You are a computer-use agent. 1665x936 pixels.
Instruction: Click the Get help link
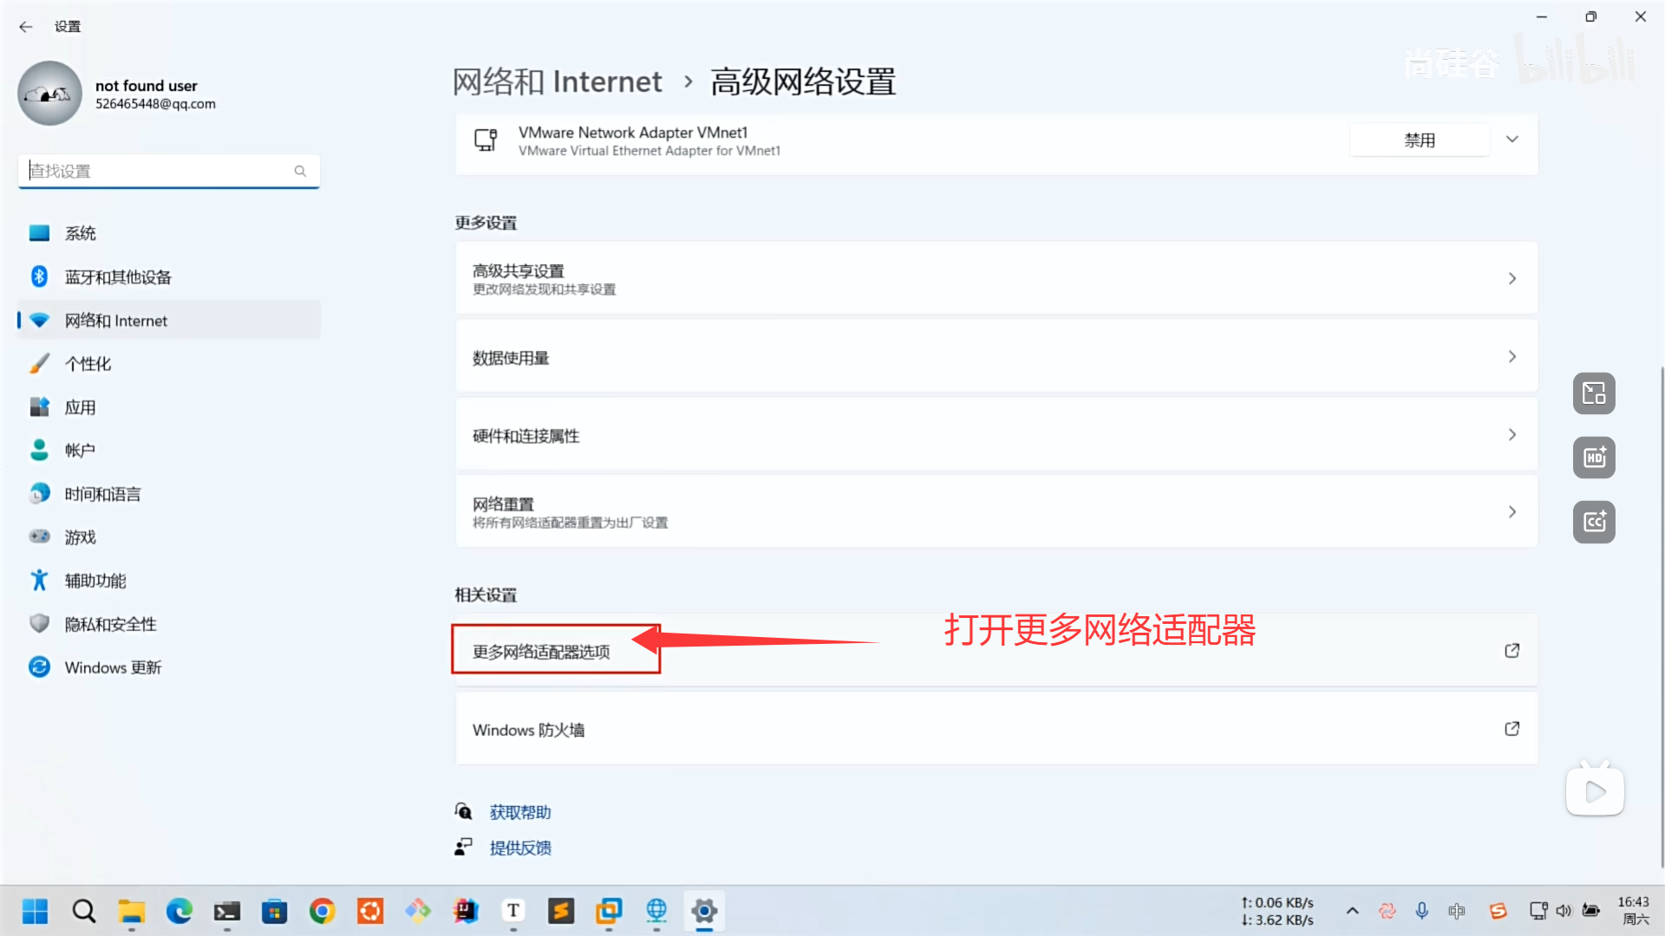coord(519,812)
